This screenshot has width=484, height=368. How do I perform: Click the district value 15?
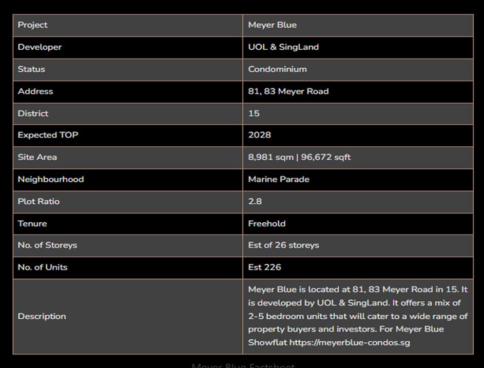pos(254,113)
